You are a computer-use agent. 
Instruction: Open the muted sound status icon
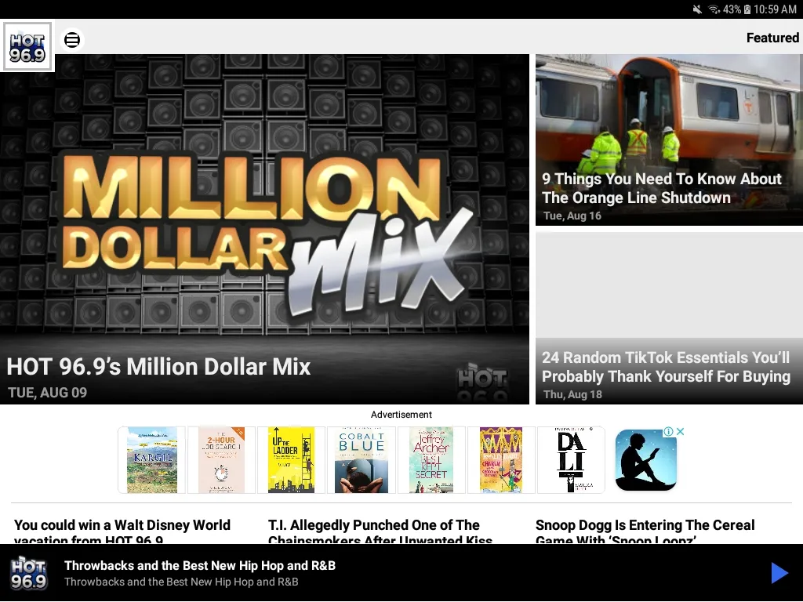click(x=697, y=9)
